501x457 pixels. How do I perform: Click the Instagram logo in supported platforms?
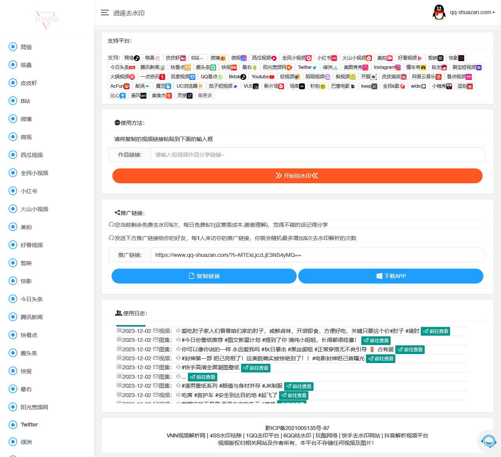[398, 67]
